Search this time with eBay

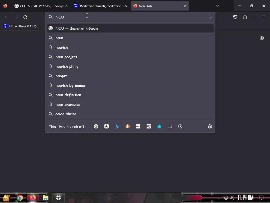tap(138, 126)
